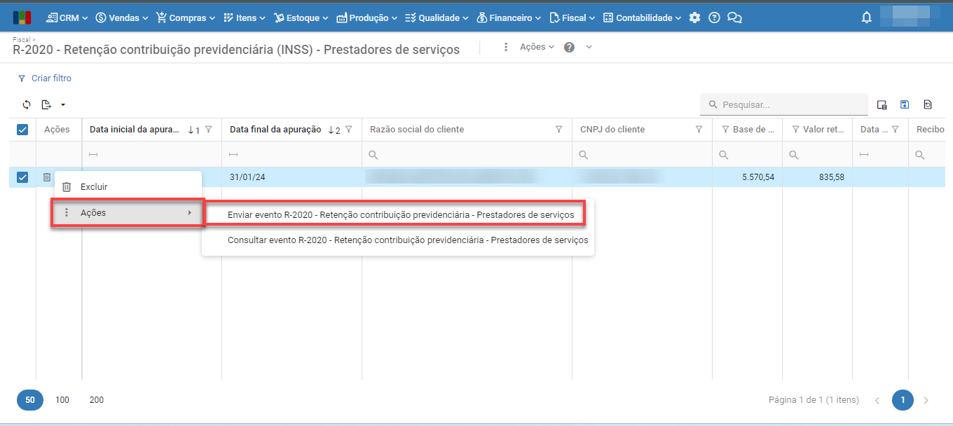Open the Produção menu
Viewport: 953px width, 426px height.
367,18
